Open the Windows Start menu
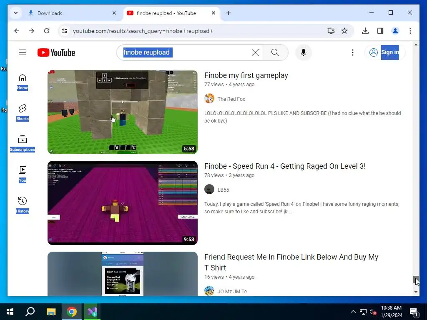The width and height of the screenshot is (427, 320). coord(10,312)
